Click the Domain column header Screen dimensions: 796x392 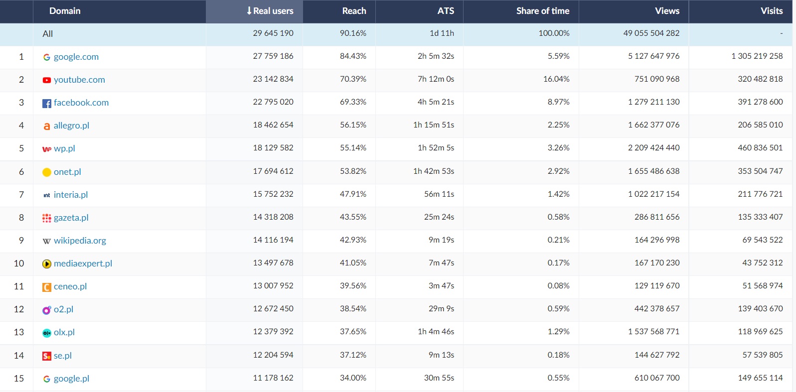pyautogui.click(x=65, y=11)
